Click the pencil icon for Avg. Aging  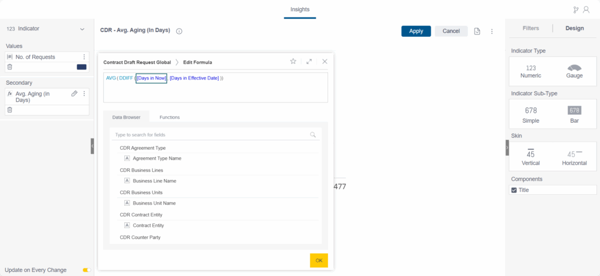click(74, 94)
